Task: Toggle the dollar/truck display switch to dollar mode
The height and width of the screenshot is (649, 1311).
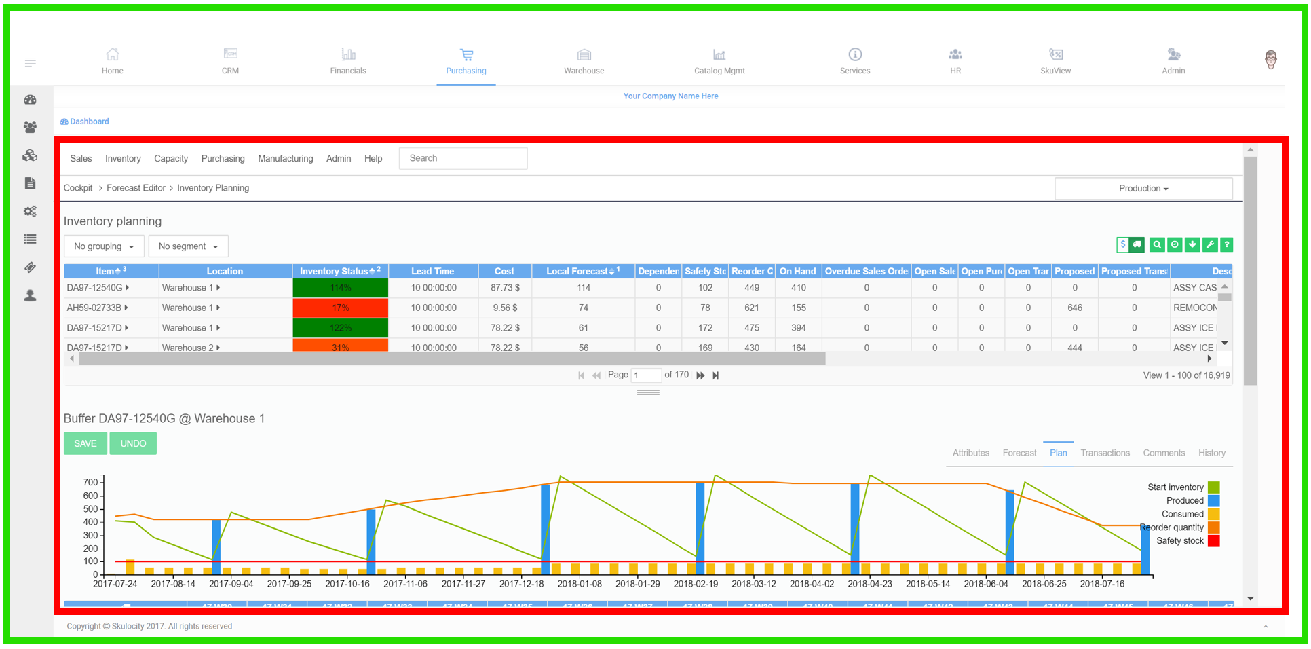Action: (x=1123, y=244)
